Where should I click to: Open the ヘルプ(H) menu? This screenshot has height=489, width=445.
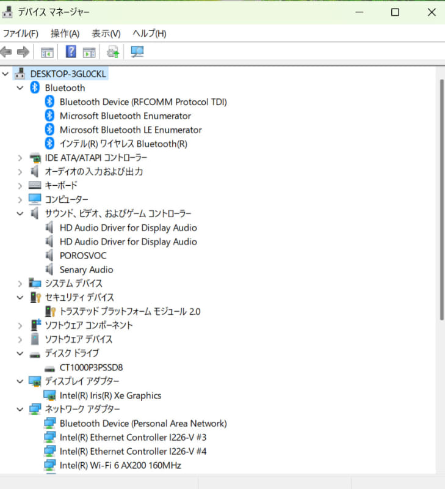coord(150,34)
